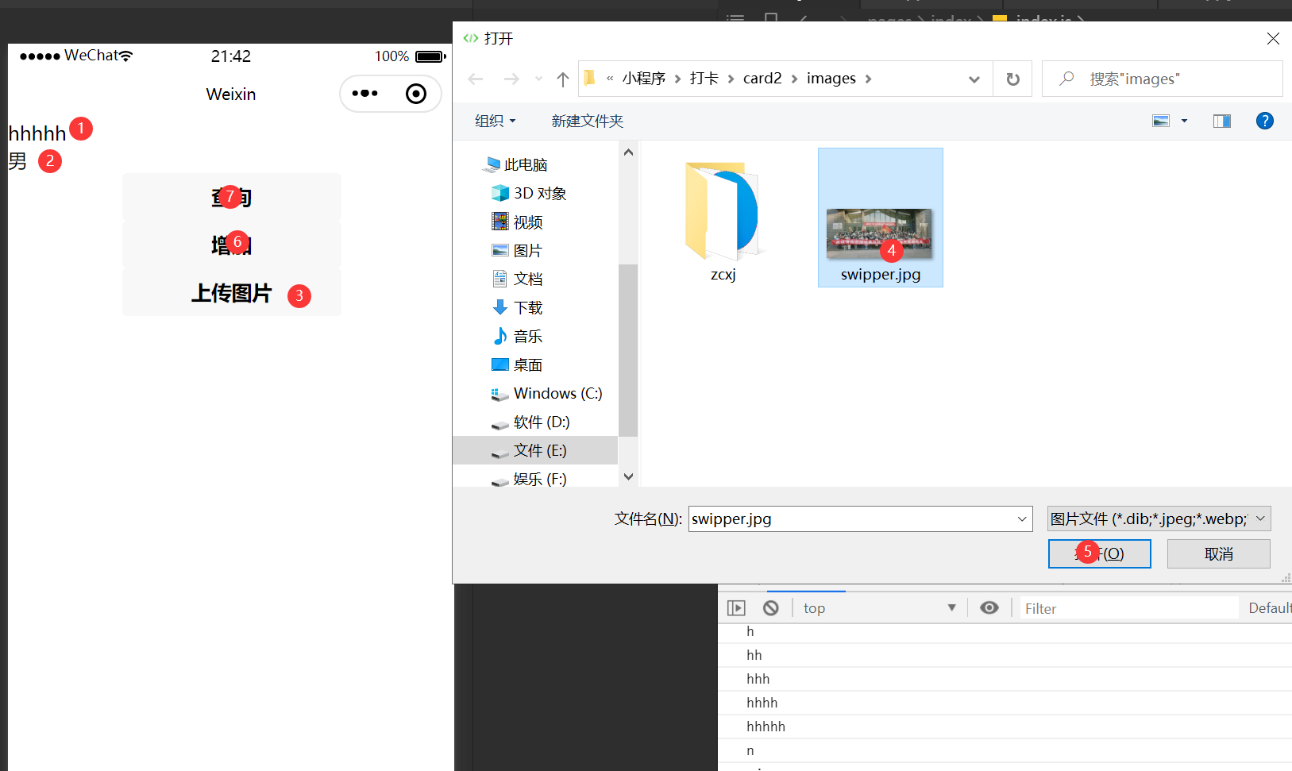Clear the DevTools console messages
This screenshot has width=1292, height=771.
tap(770, 607)
